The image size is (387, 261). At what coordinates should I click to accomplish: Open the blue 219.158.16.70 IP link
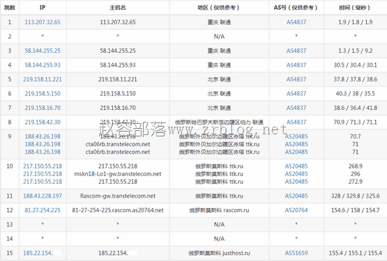tap(43, 108)
